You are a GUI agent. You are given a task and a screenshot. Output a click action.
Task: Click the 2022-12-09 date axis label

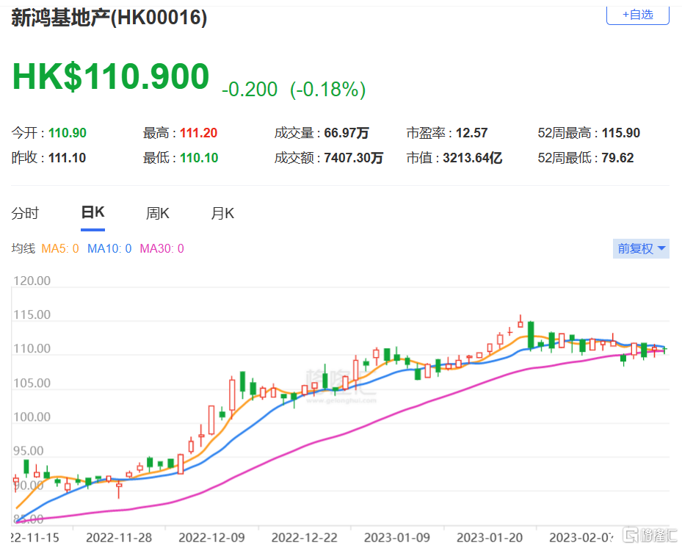tap(211, 538)
